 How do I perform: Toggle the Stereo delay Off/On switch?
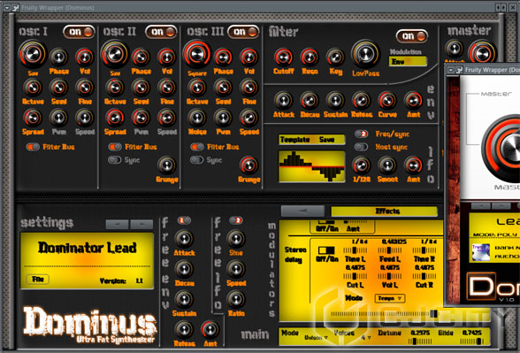pos(326,250)
